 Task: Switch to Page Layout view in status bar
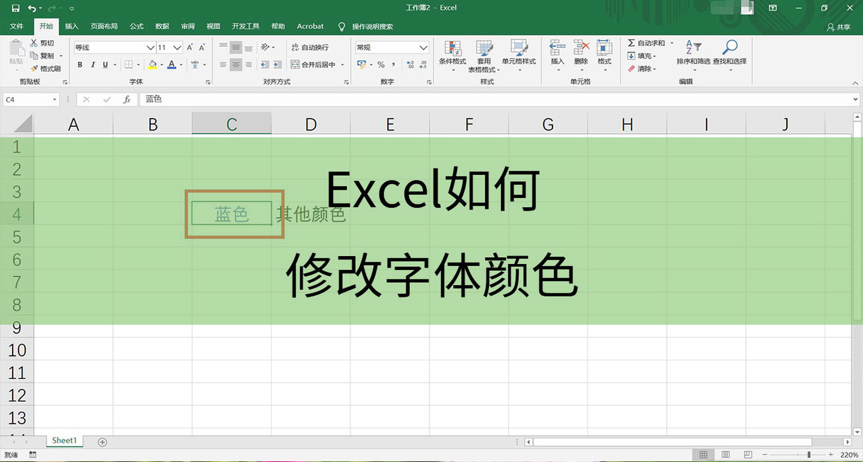(725, 455)
